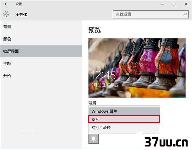Click the lock screen preview image
The image size is (192, 150).
click(137, 68)
